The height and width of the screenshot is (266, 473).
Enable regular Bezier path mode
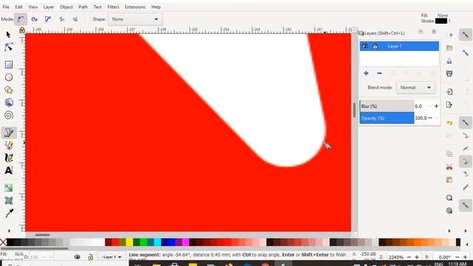tap(21, 19)
